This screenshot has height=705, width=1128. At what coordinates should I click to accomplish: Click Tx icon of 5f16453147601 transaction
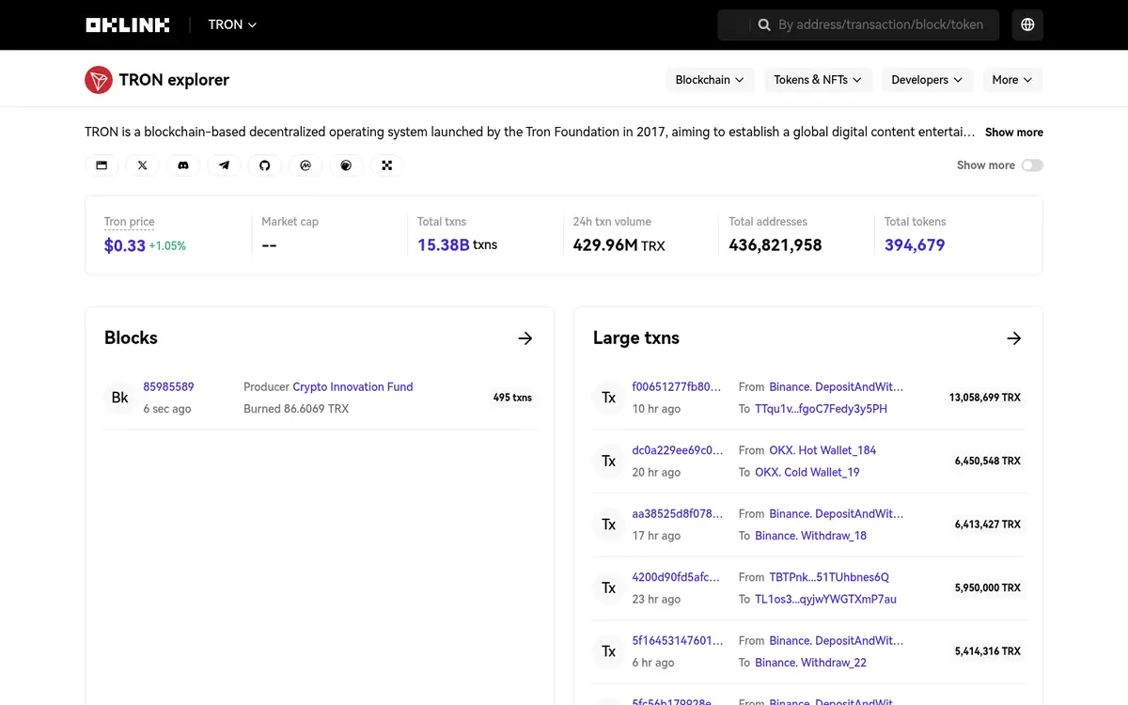pyautogui.click(x=609, y=651)
